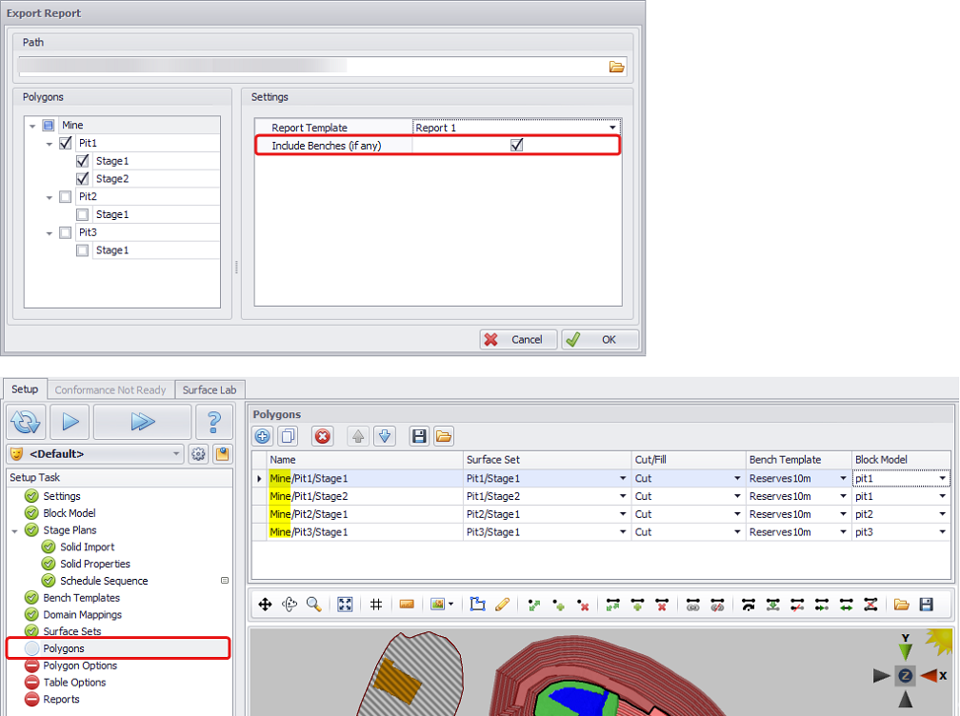
Task: Click the pinned note icon beside the gear
Action: [222, 454]
